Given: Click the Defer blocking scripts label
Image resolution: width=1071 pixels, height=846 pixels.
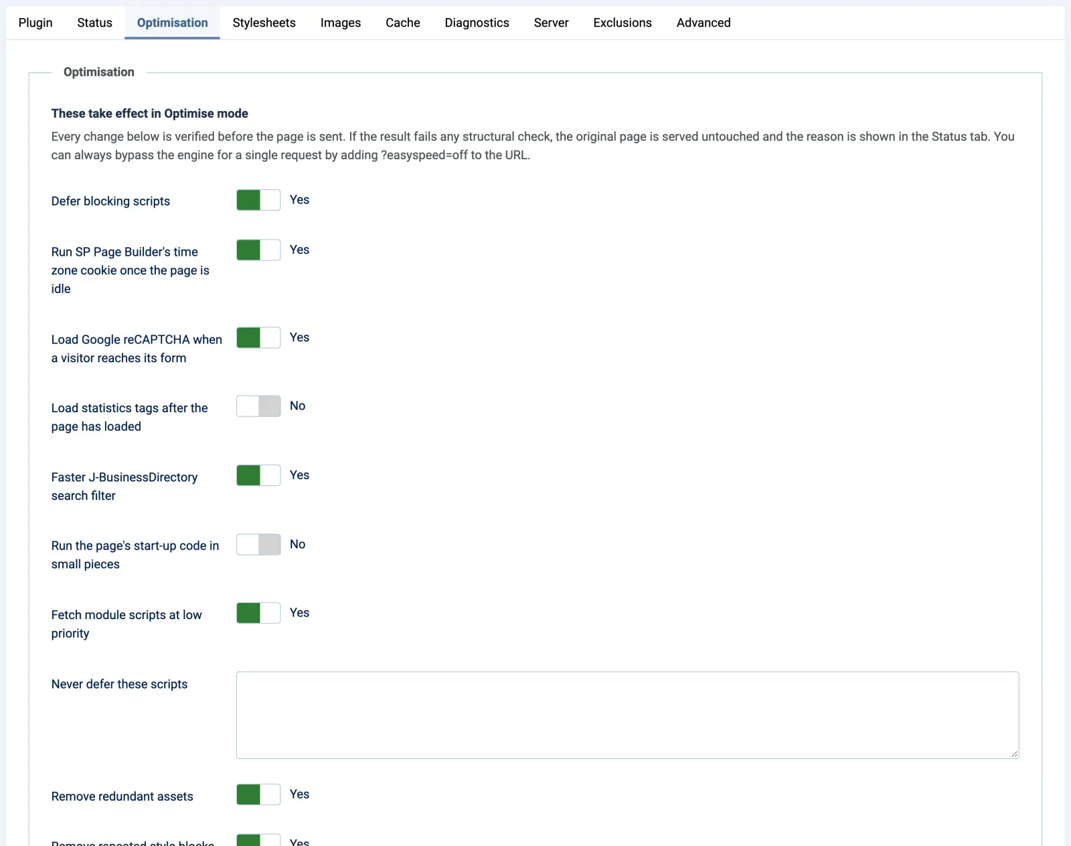Looking at the screenshot, I should [x=110, y=201].
